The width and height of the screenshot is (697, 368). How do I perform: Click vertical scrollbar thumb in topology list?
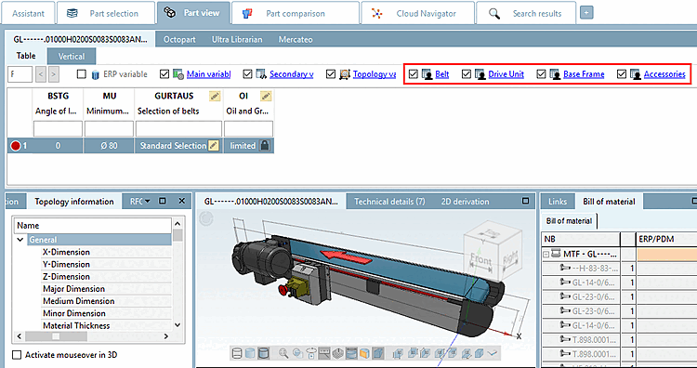(x=178, y=235)
